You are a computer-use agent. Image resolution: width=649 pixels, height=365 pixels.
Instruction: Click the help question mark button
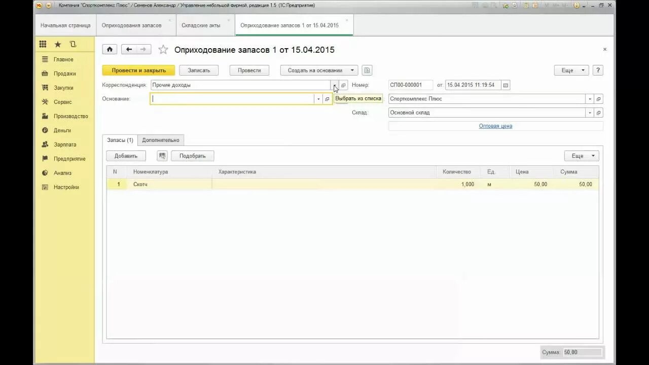tap(598, 70)
